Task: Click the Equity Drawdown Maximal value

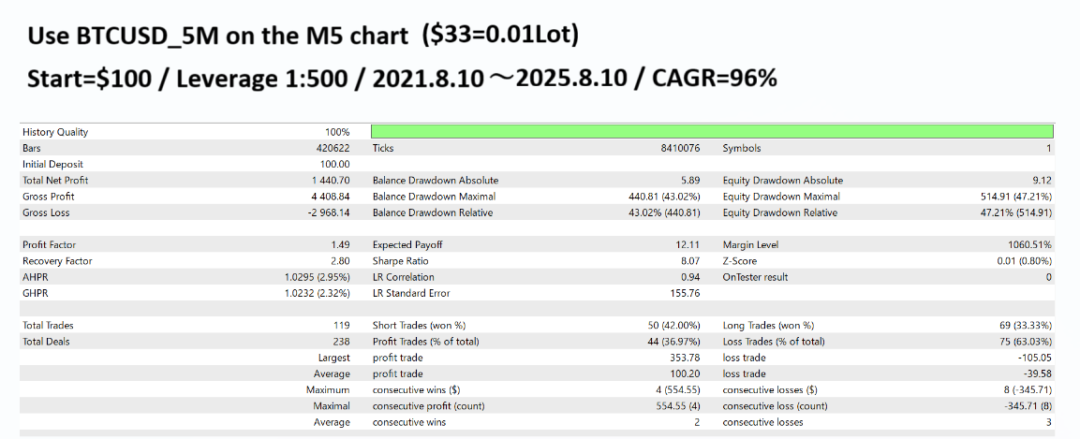Action: (1015, 197)
